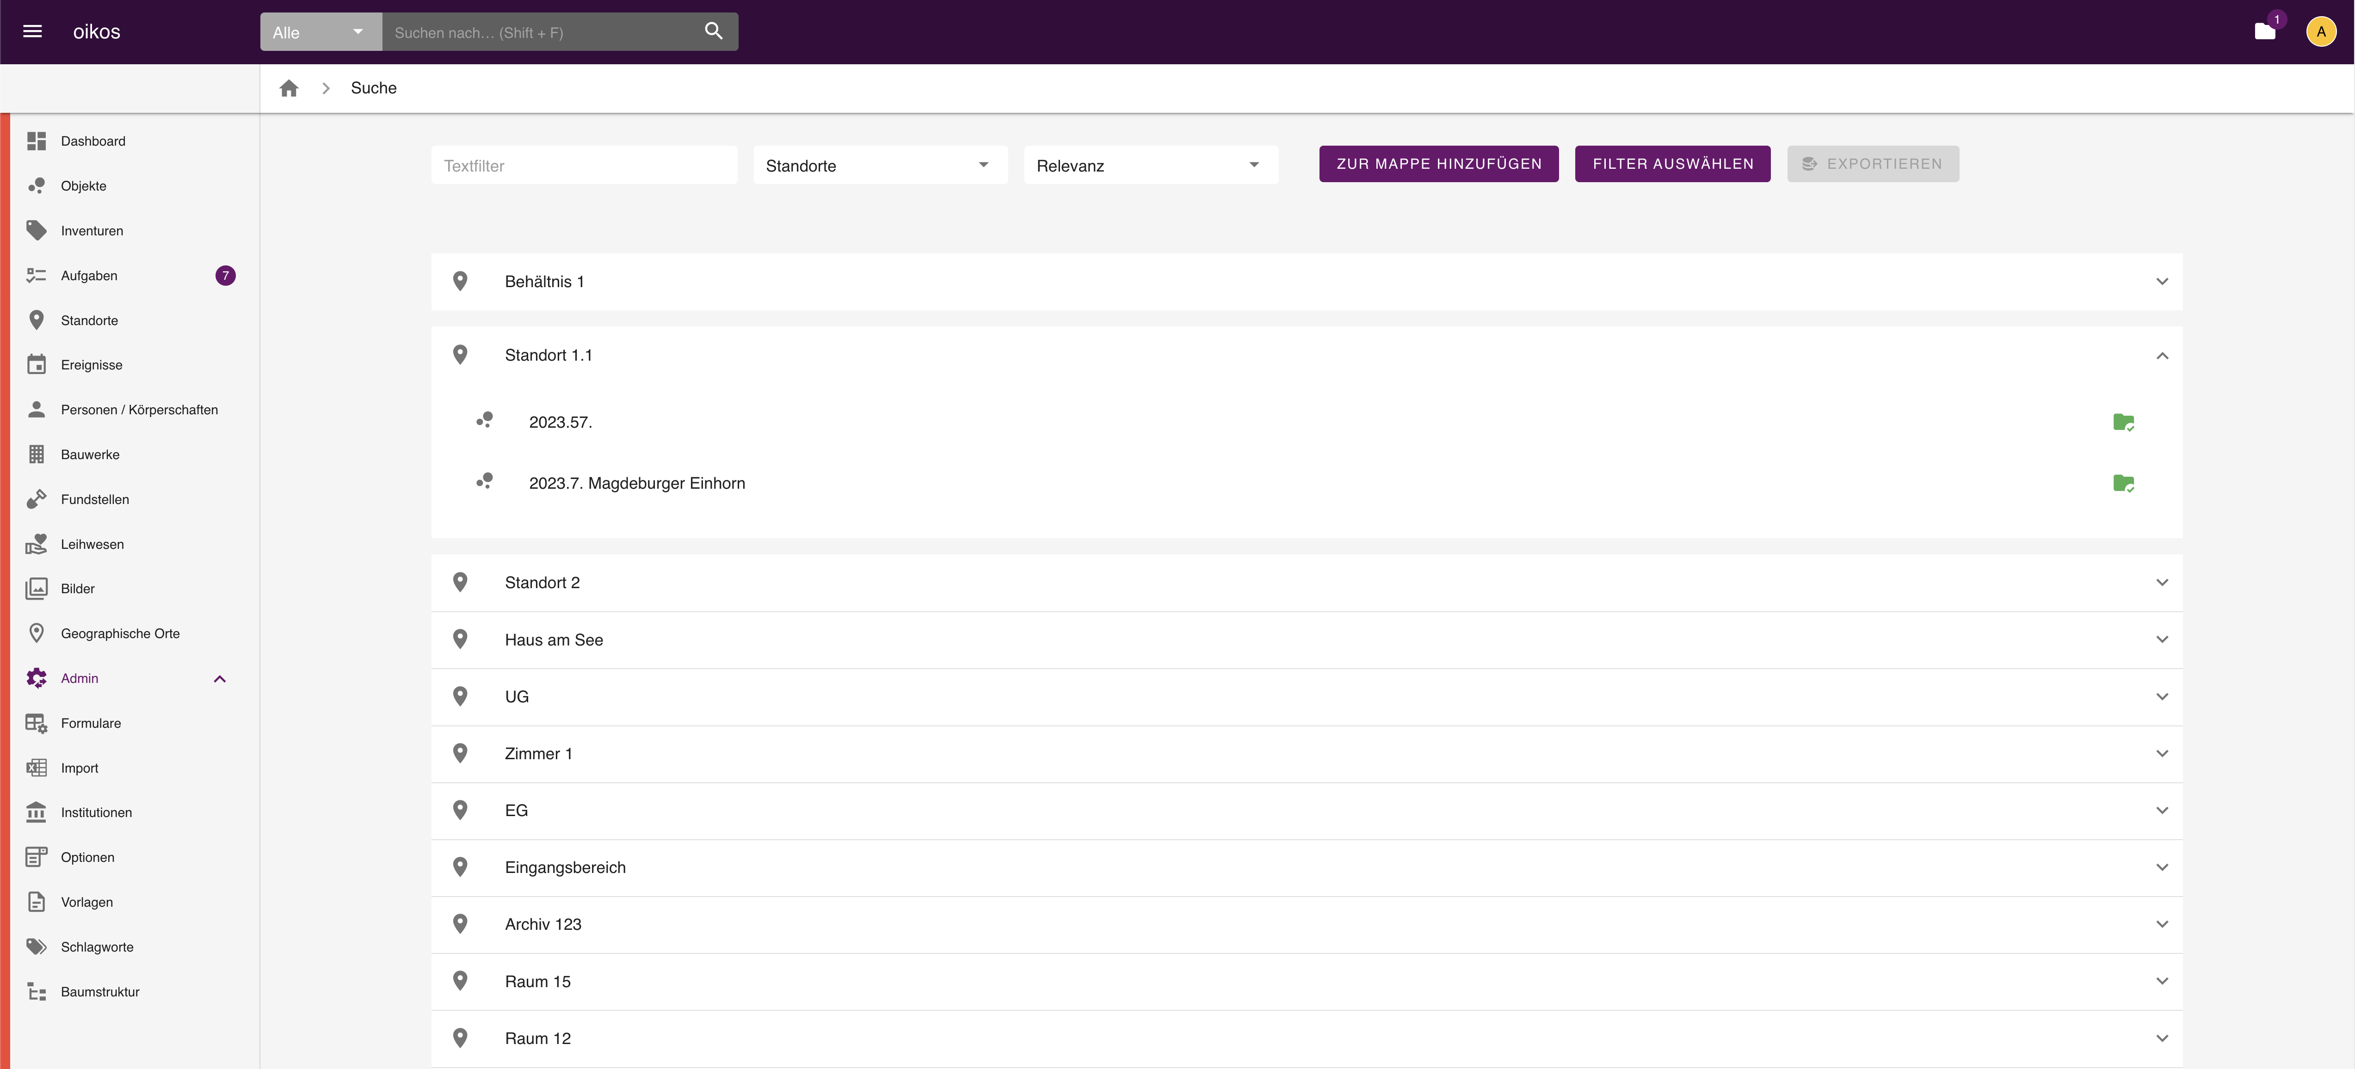Collapse the Admin section chevron
Screen dimensions: 2355x1069
point(219,679)
